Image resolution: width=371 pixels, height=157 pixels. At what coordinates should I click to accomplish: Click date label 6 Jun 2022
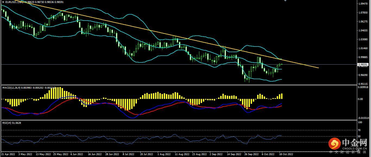click(77, 155)
